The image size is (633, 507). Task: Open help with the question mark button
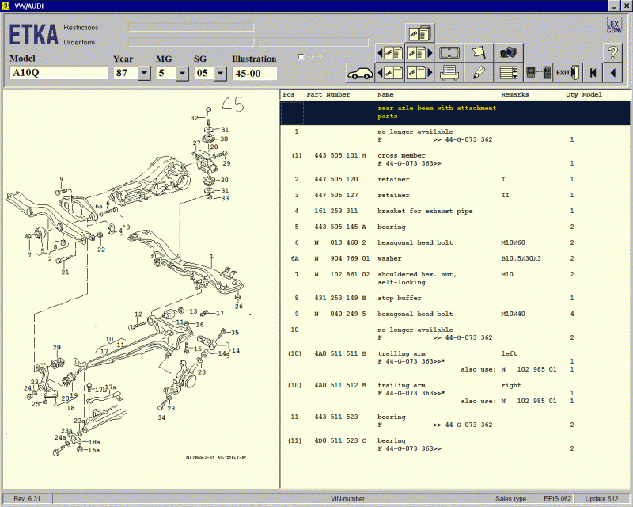pos(613,53)
